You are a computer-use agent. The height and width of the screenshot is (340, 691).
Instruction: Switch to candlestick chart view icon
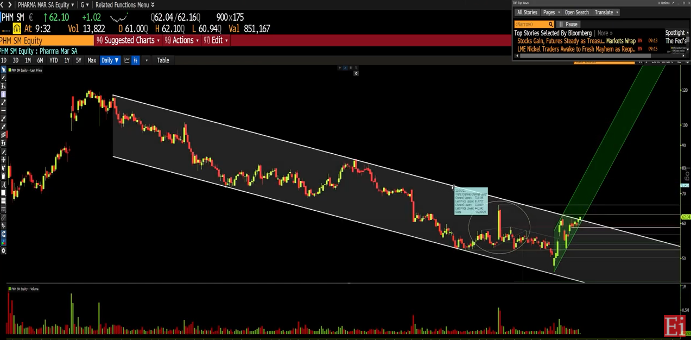pyautogui.click(x=136, y=60)
